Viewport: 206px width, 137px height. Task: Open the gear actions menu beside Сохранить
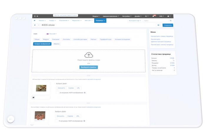point(159,25)
